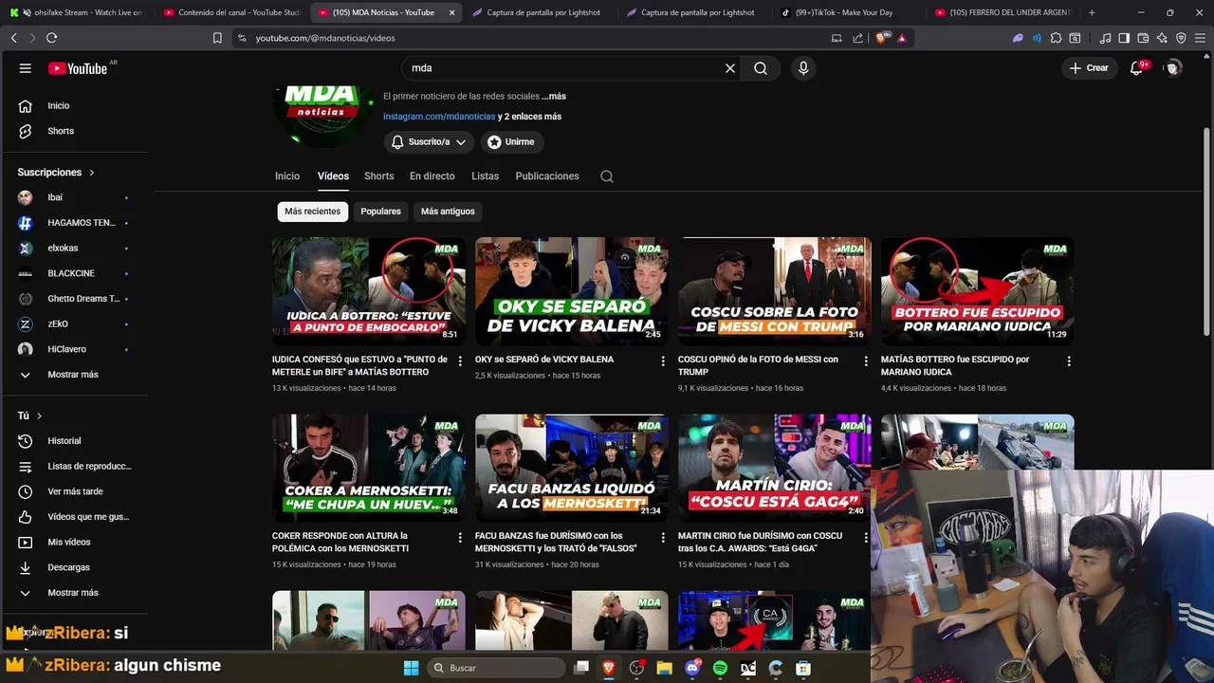Screen dimensions: 1214x683
Task: Start voice search with the microphone
Action: (x=803, y=68)
